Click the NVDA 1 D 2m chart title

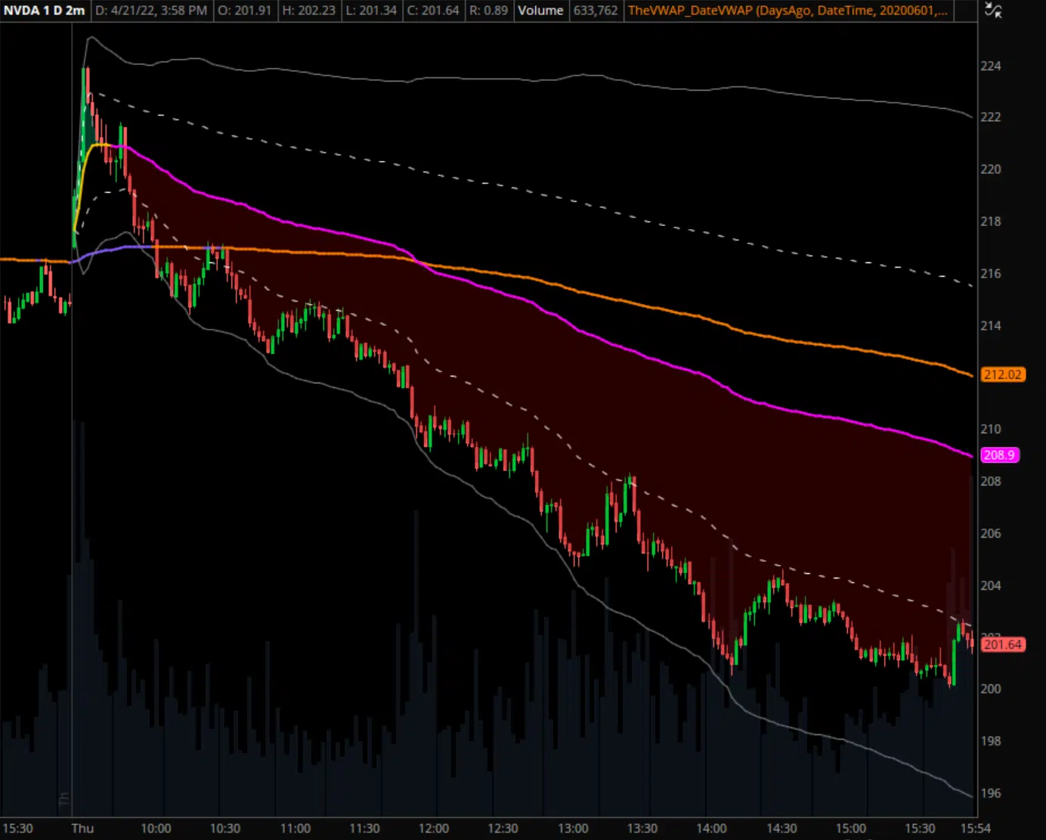[x=45, y=11]
